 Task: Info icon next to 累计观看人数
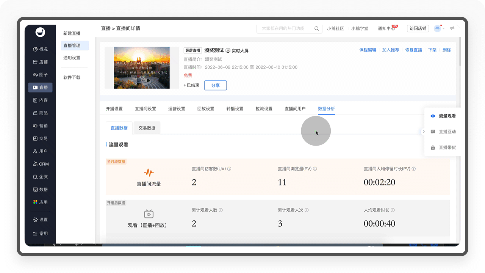(x=221, y=210)
